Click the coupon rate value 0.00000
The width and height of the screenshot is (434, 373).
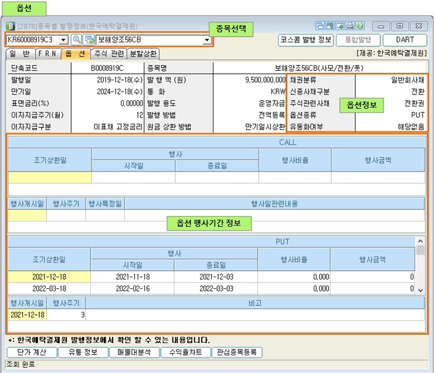(131, 103)
